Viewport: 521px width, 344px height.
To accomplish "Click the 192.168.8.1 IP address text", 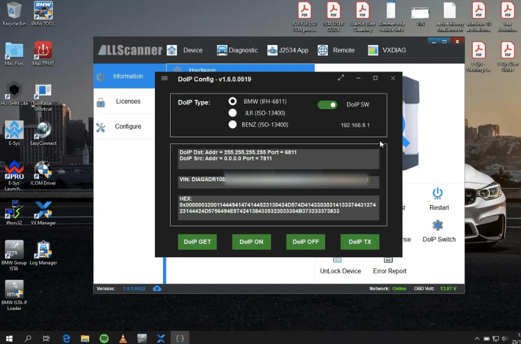I will [x=355, y=125].
